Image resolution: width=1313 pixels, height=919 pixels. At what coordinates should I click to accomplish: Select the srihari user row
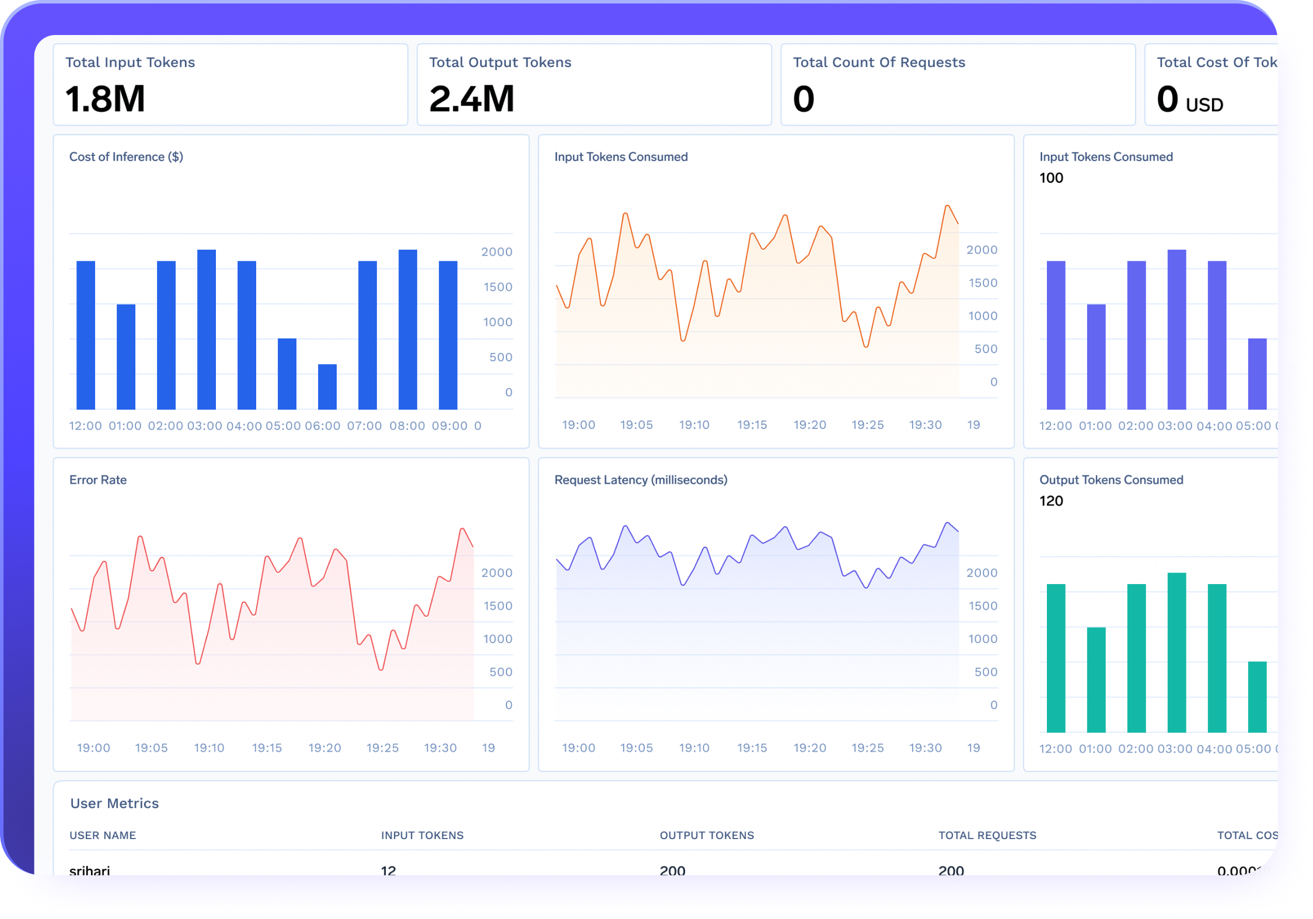[x=90, y=869]
